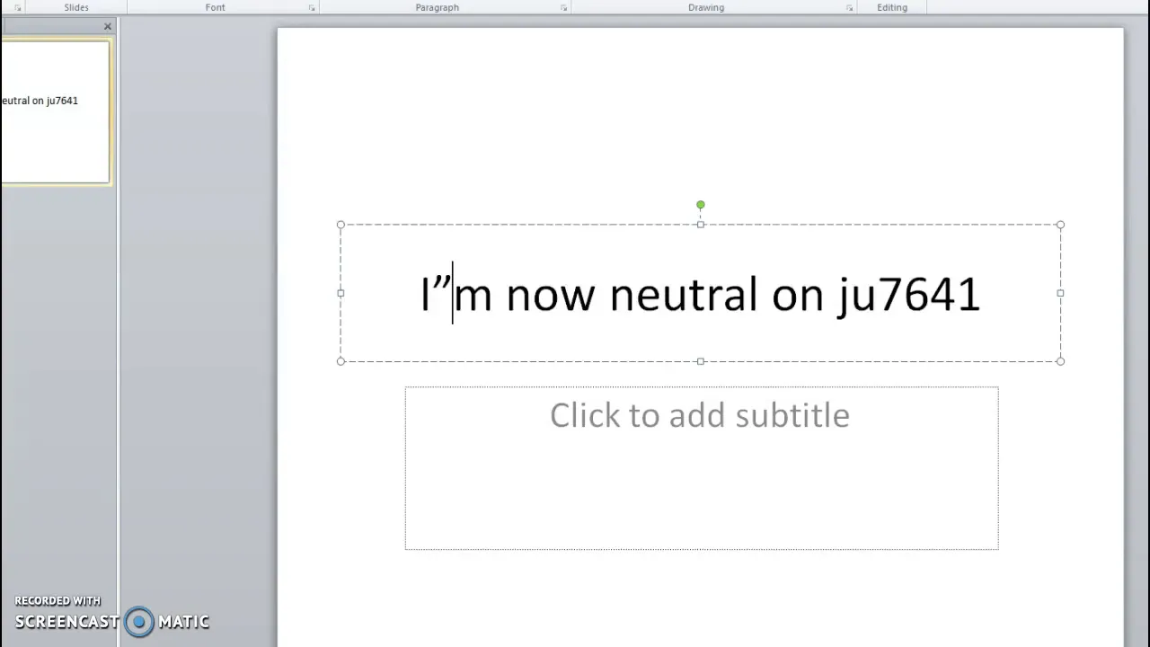Click the bottom-middle sizing handle of title
Screen dimensions: 1150x647
point(701,361)
